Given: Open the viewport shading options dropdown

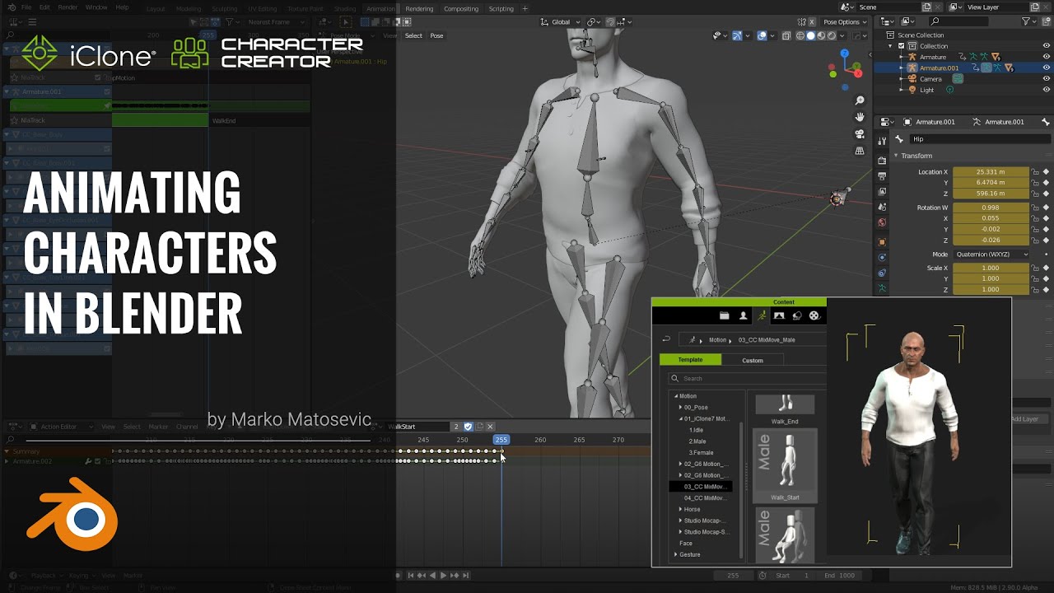Looking at the screenshot, I should click(842, 35).
